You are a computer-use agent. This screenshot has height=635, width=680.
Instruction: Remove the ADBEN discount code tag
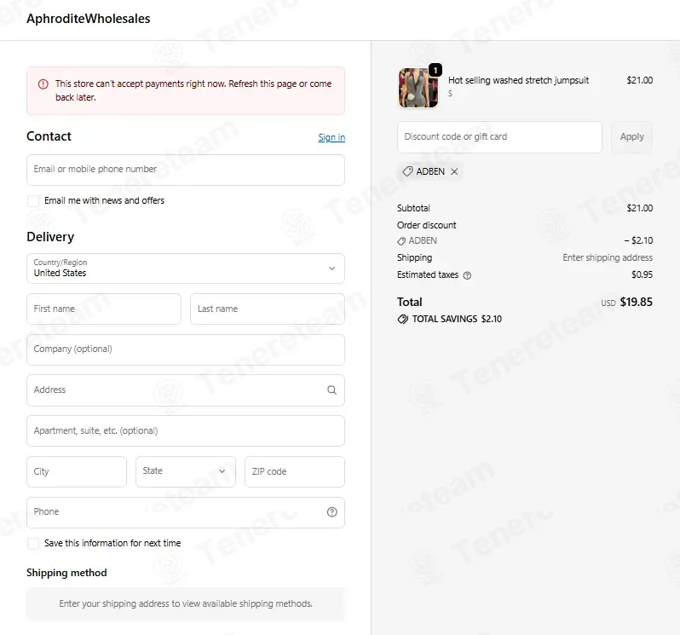pos(454,171)
